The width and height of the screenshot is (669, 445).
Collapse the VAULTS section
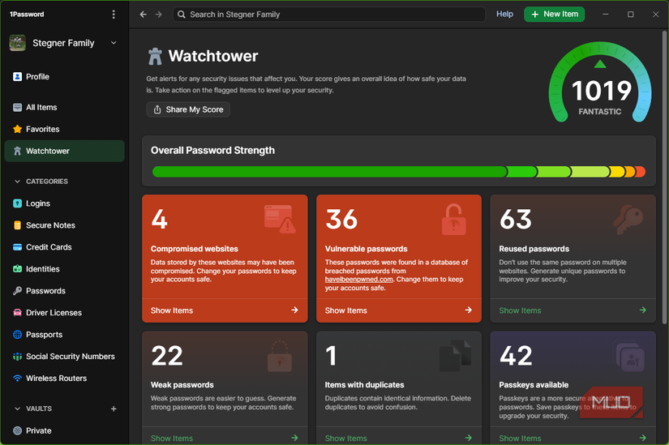[x=18, y=409]
